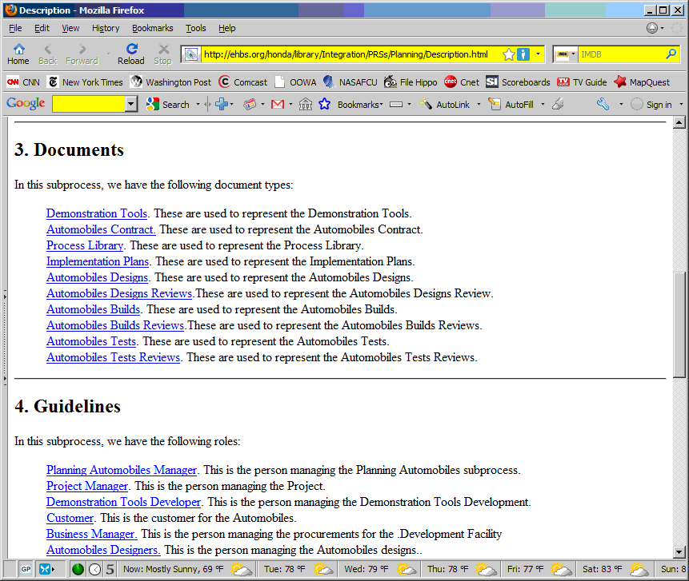Open the Washington Post bookmark
This screenshot has height=581, width=689.
point(171,82)
